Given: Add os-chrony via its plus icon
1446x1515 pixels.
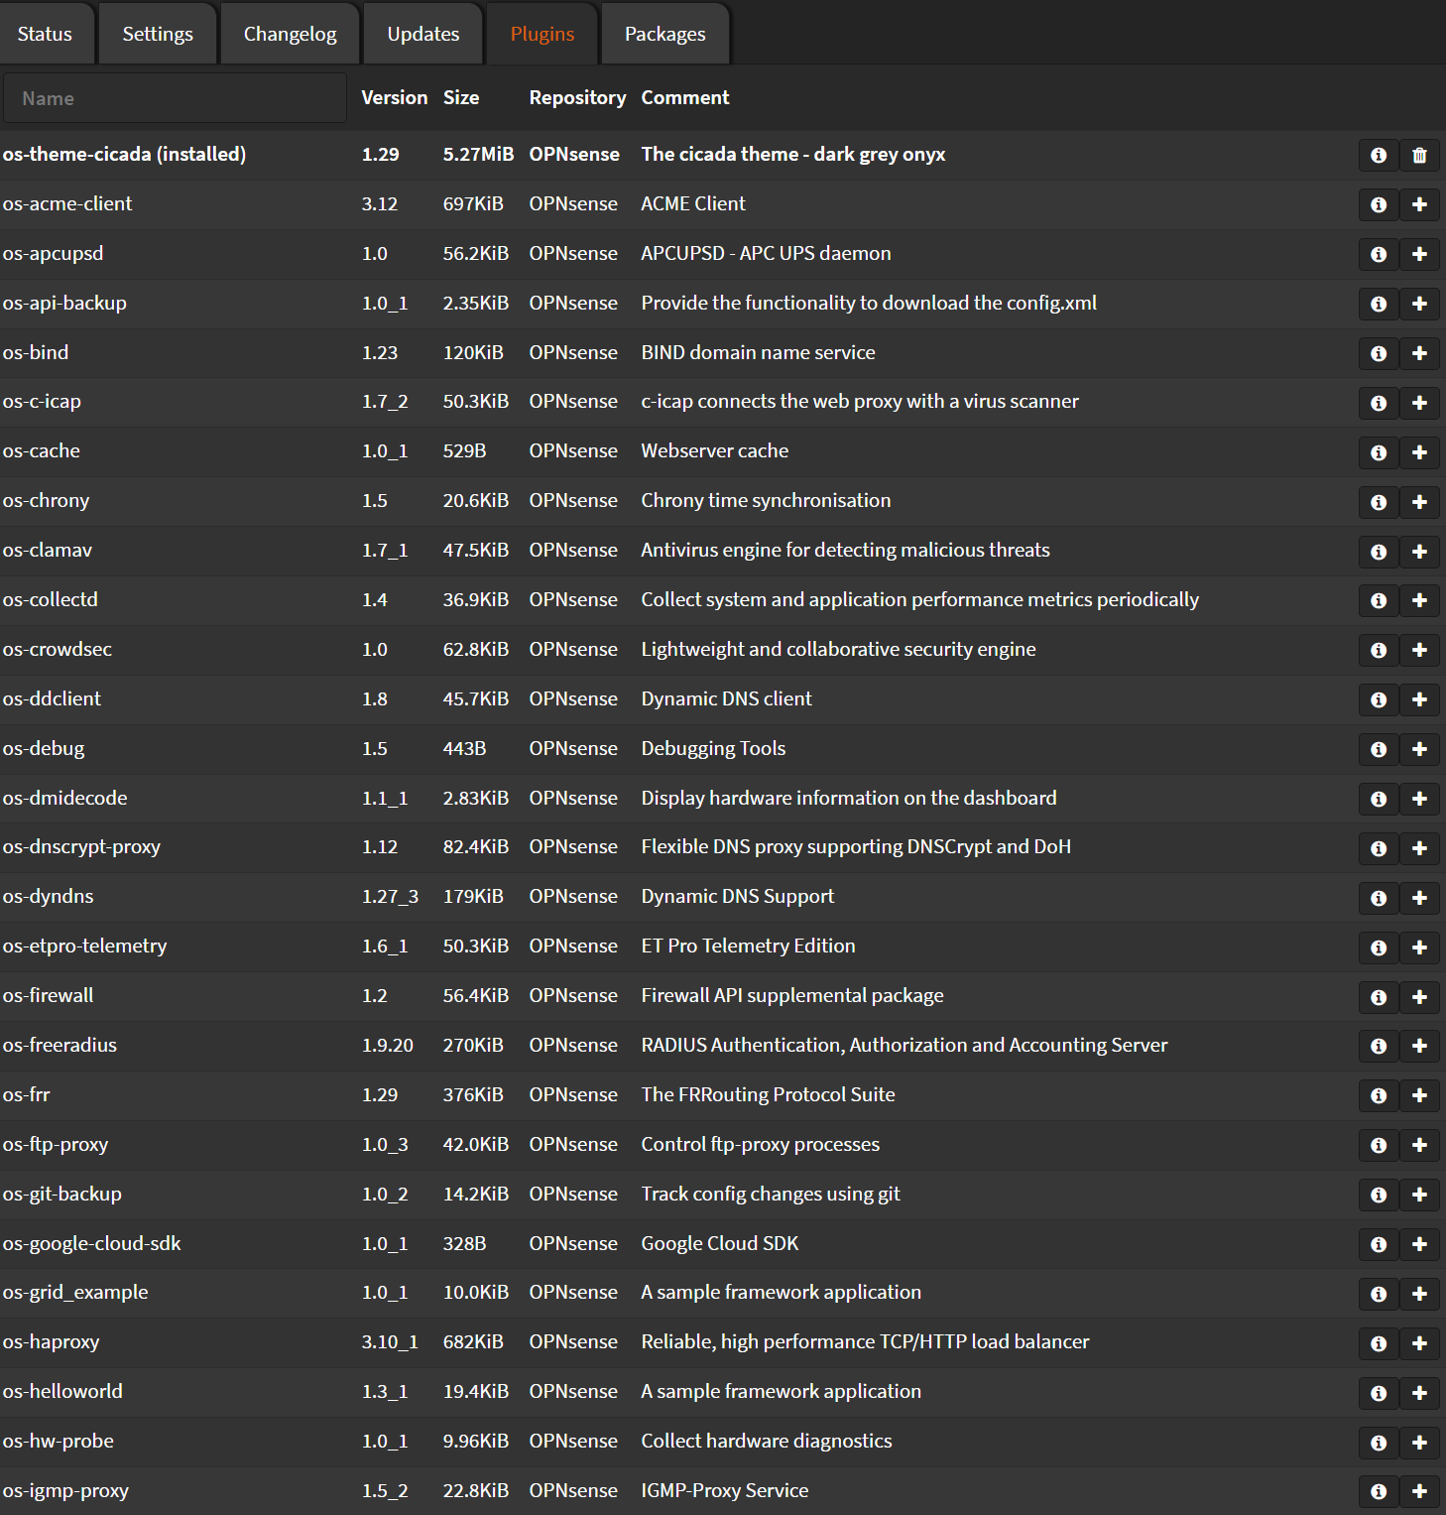Looking at the screenshot, I should (x=1419, y=502).
